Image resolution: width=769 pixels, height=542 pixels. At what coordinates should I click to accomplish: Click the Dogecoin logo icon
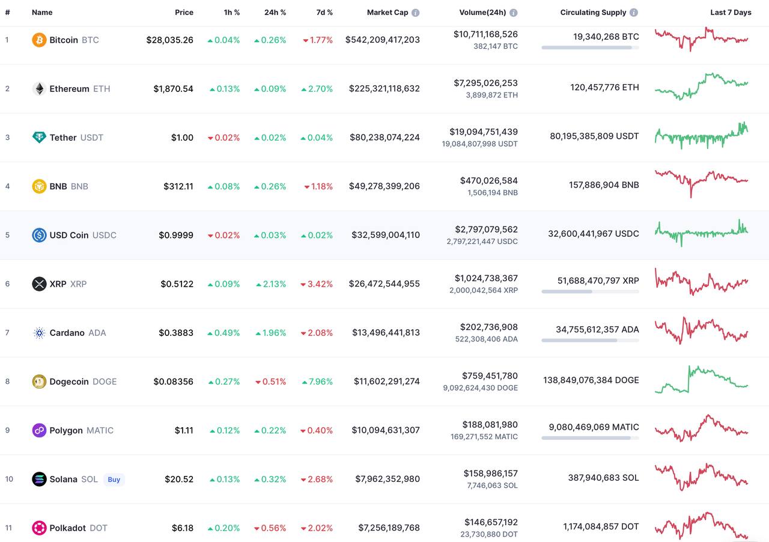pyautogui.click(x=39, y=382)
